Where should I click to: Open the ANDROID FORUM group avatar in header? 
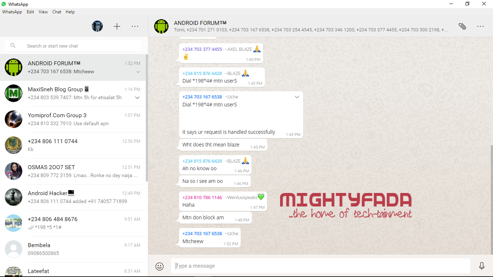161,26
